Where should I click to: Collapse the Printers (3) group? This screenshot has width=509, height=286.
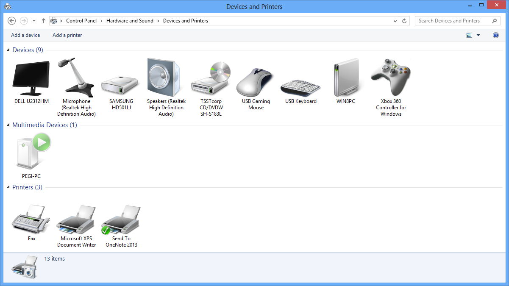click(8, 188)
